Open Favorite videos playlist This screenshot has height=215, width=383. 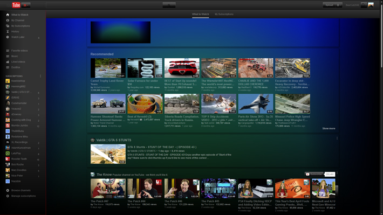click(19, 51)
